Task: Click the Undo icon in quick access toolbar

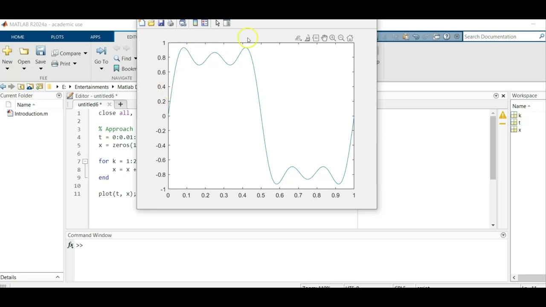Action: point(416,37)
